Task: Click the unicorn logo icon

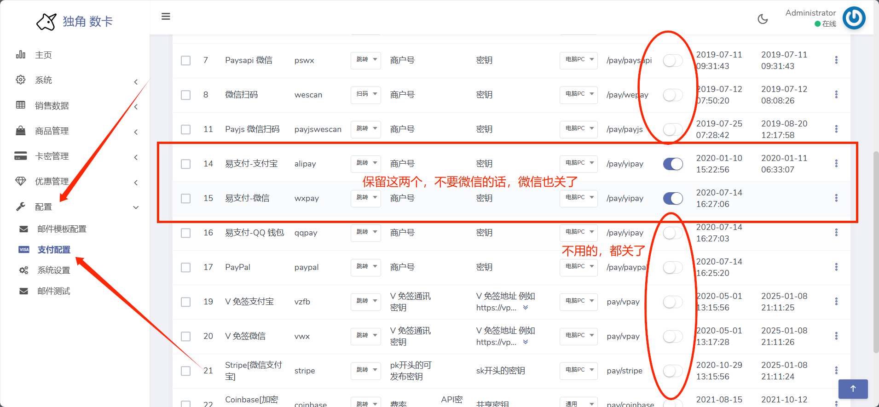Action: pos(46,22)
